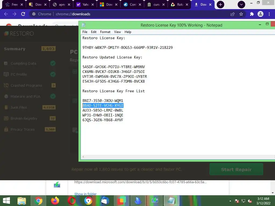
Task: Share this page from the address bar
Action: click(x=233, y=14)
